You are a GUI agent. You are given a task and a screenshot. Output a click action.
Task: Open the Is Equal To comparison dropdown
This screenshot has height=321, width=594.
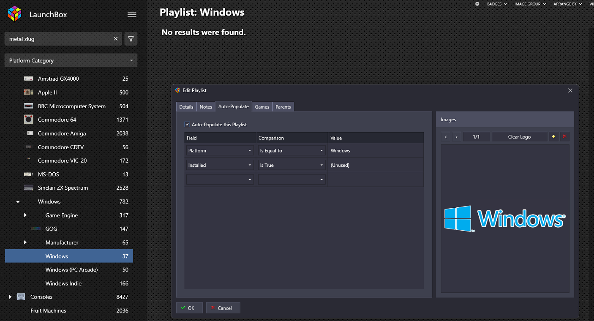coord(292,151)
